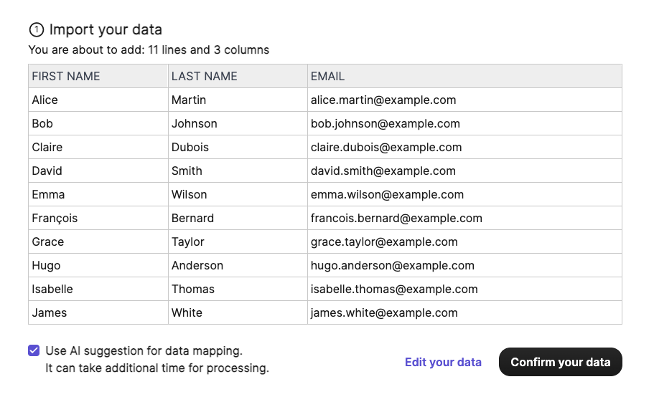Image resolution: width=654 pixels, height=397 pixels.
Task: Click the Confirm your data button
Action: [x=560, y=362]
